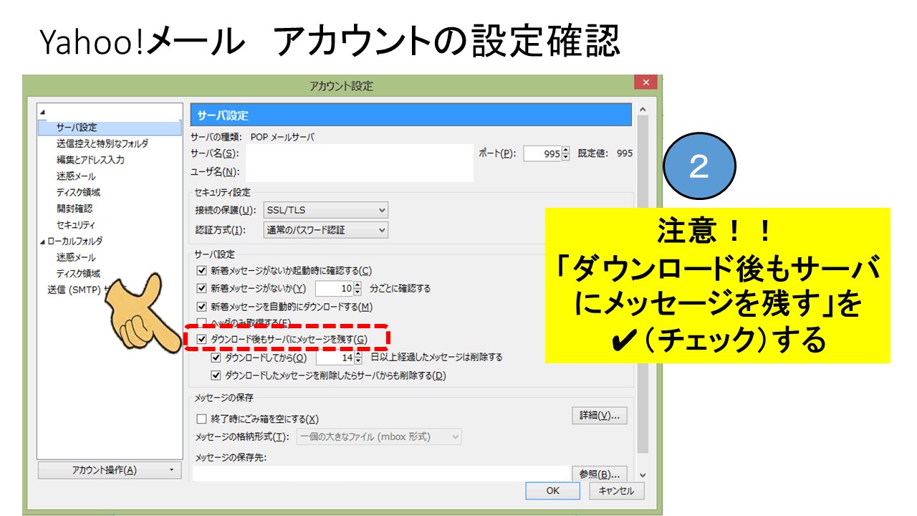Image resolution: width=917 pixels, height=516 pixels.
Task: Click the メッセージの保存先 path field
Action: click(381, 474)
